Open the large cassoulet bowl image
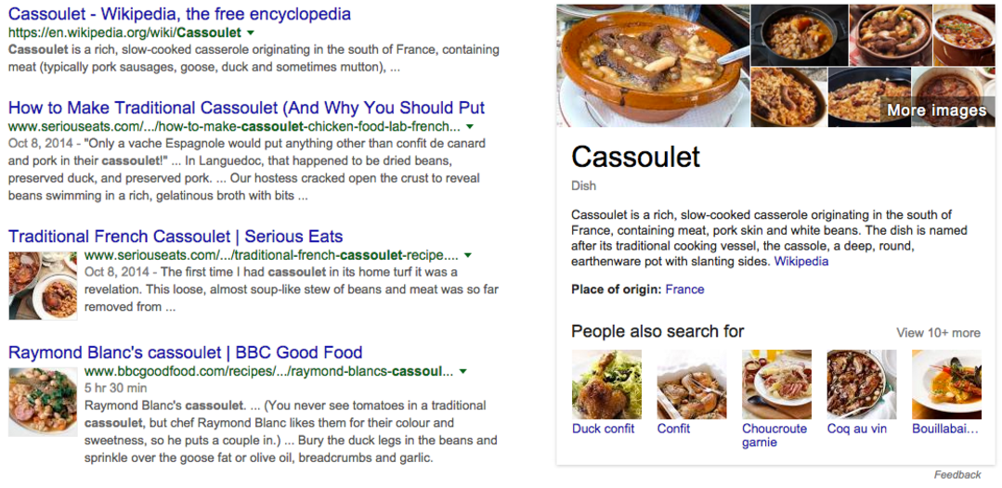This screenshot has width=1002, height=488. click(x=653, y=66)
